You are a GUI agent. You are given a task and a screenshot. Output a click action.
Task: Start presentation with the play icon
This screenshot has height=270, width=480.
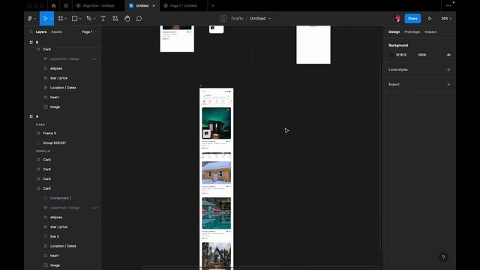[430, 19]
